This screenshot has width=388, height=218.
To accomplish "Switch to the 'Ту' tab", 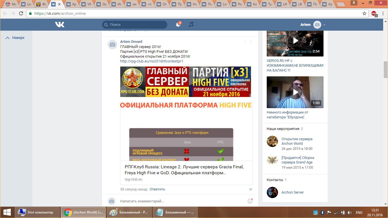I will pyautogui.click(x=267, y=5).
